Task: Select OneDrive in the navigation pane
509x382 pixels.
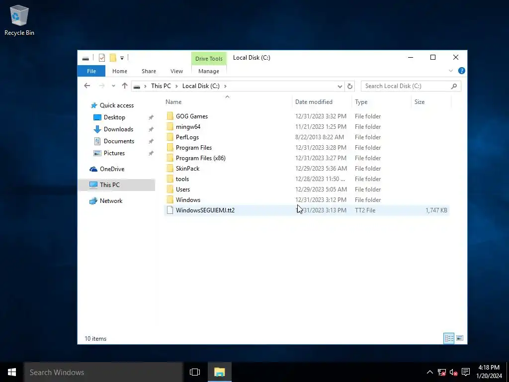Action: 112,169
